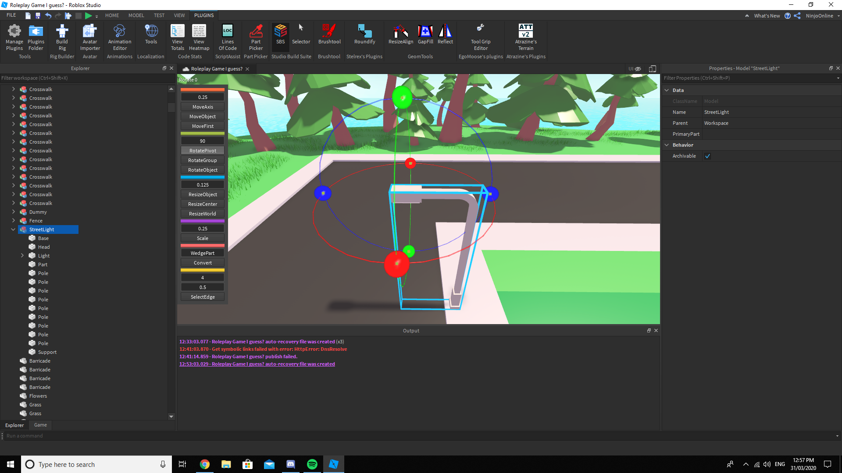This screenshot has width=842, height=473.
Task: Open the FILE menu
Action: [11, 15]
